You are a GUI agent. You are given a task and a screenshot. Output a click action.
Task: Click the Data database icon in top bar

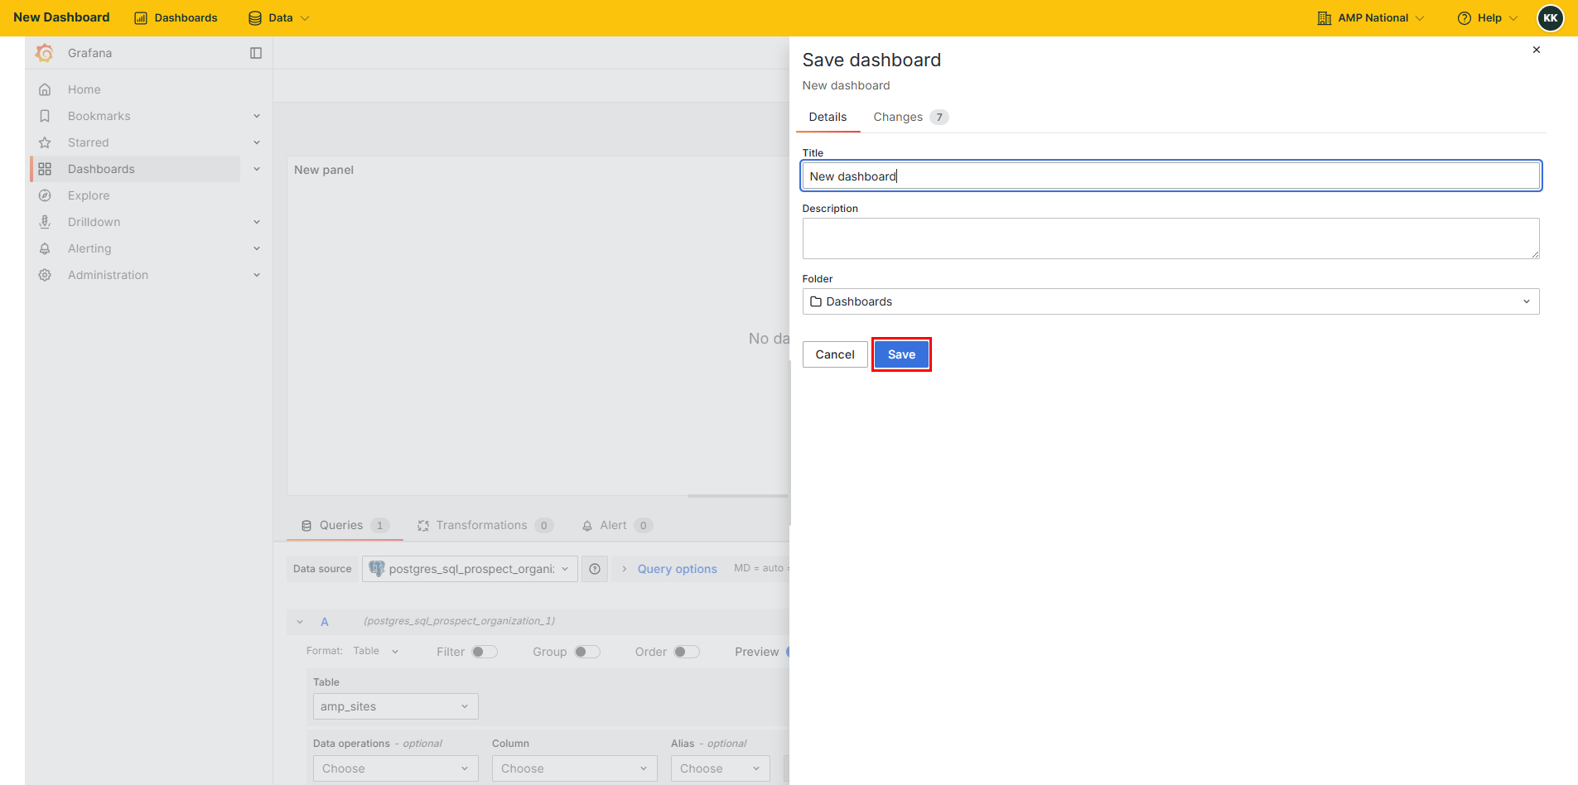[255, 18]
